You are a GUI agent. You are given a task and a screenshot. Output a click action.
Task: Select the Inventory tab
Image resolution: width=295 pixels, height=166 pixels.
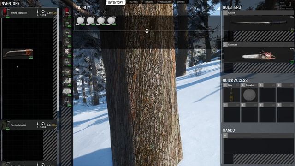[116, 3]
